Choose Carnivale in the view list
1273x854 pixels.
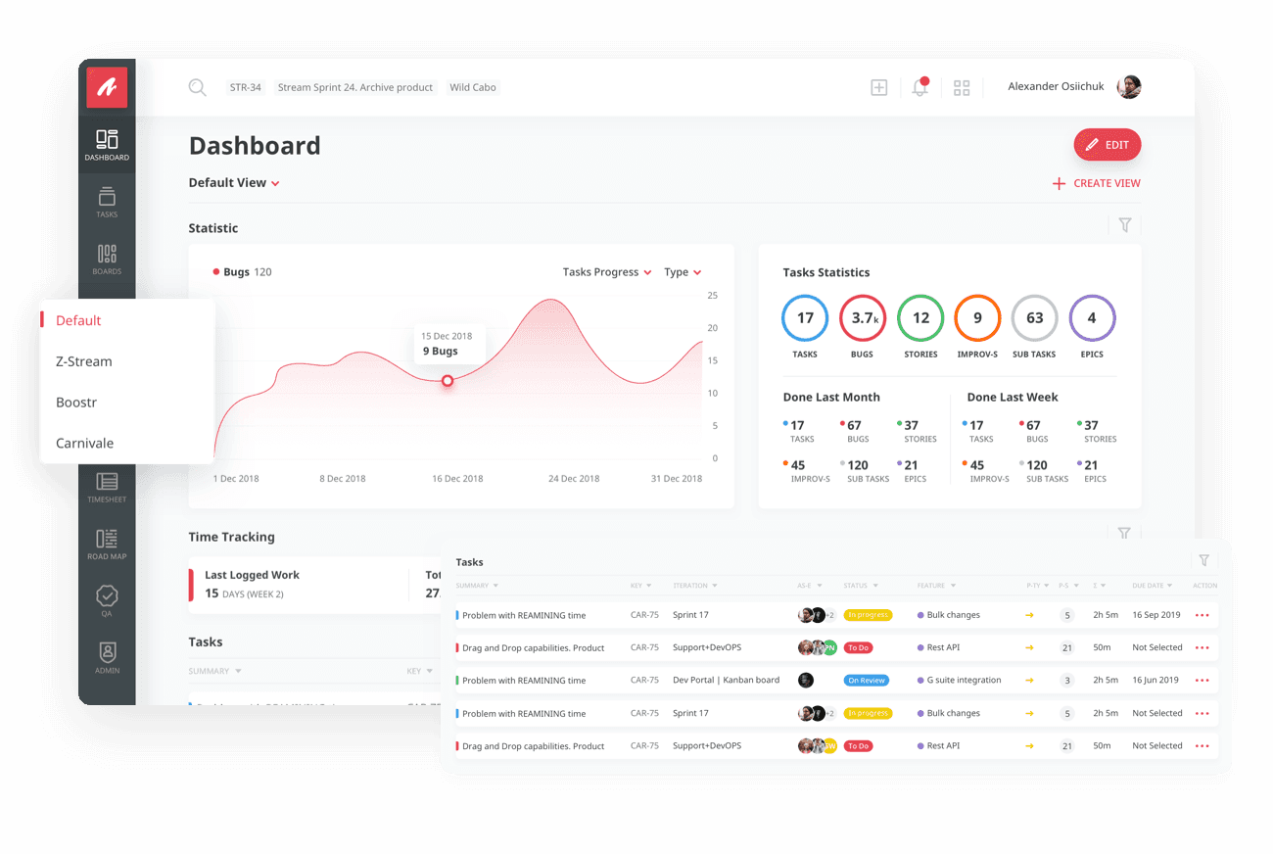tap(85, 443)
